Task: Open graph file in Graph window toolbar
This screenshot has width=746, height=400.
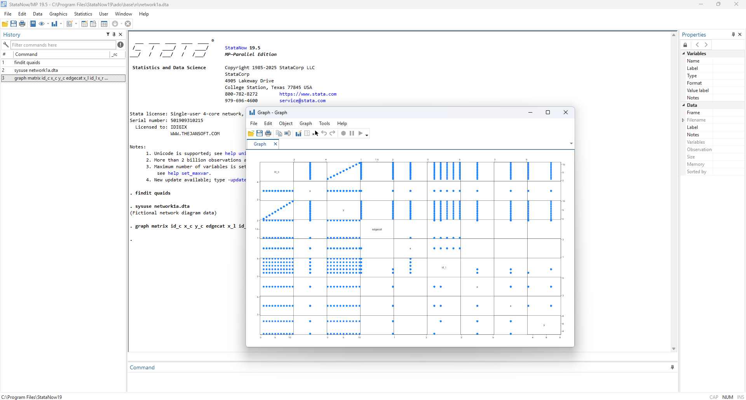Action: pyautogui.click(x=251, y=134)
